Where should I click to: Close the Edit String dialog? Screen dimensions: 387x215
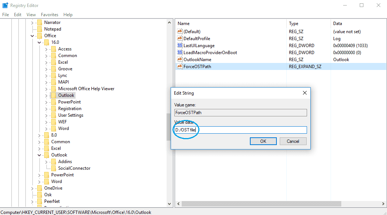305,93
